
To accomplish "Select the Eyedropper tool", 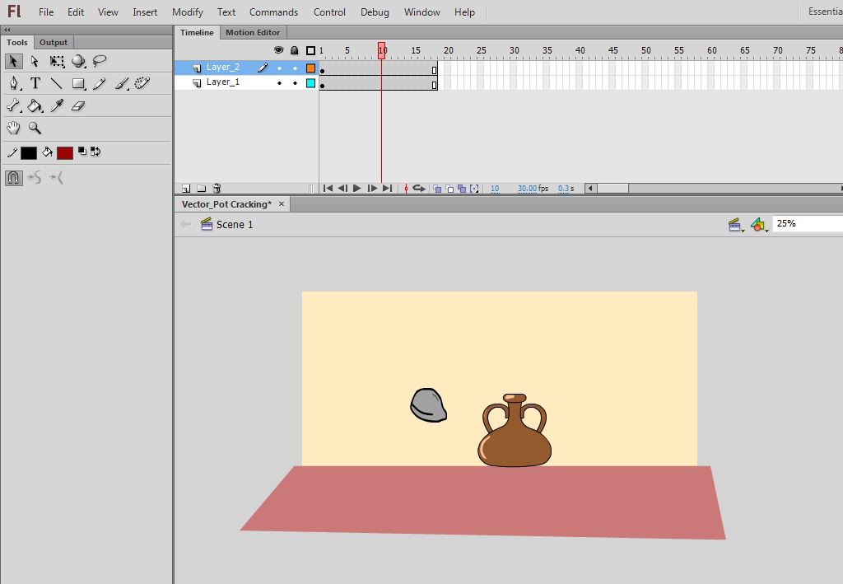I will pos(57,105).
